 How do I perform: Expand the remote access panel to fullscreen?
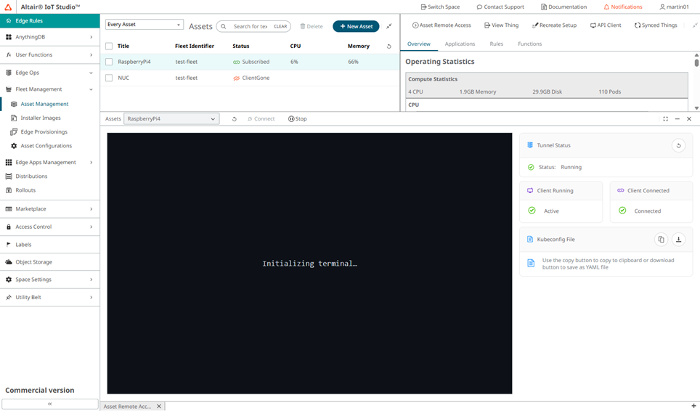click(x=665, y=119)
